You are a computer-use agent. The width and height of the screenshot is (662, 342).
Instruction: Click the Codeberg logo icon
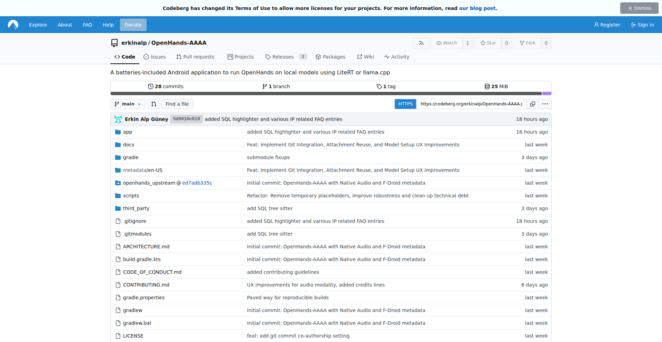[x=13, y=25]
